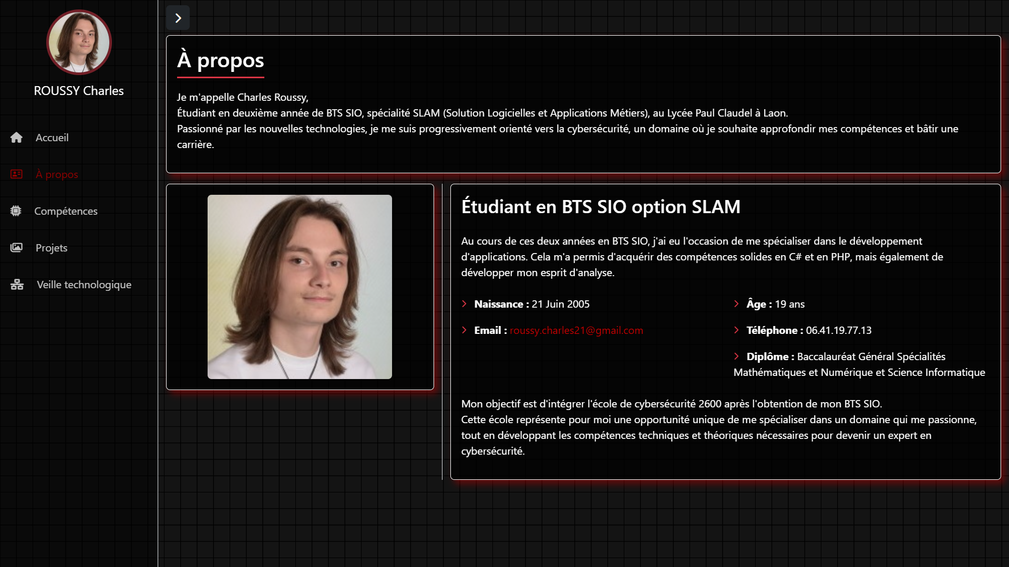Click the chevron bullet before Diplôme
This screenshot has height=567, width=1009.
[x=736, y=356]
